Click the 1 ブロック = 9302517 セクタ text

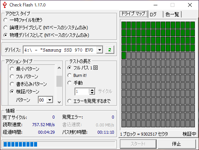pyautogui.click(x=144, y=134)
